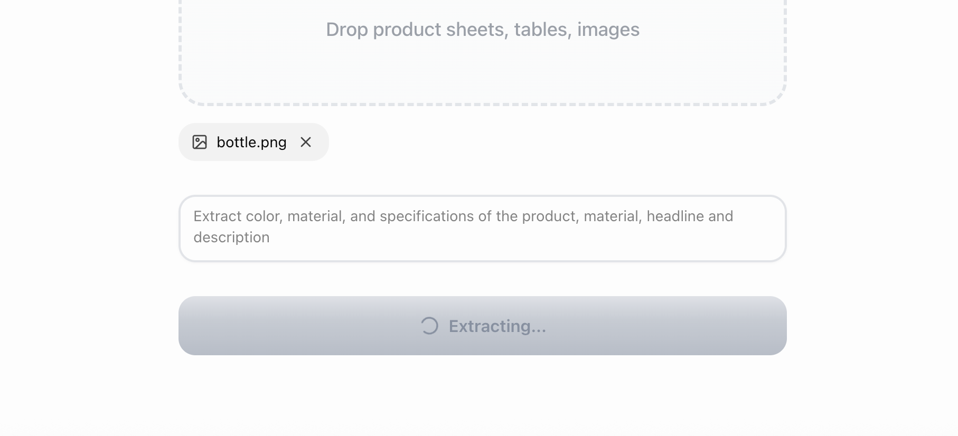This screenshot has height=436, width=958.
Task: Focus the extraction prompt text field
Action: coord(482,228)
